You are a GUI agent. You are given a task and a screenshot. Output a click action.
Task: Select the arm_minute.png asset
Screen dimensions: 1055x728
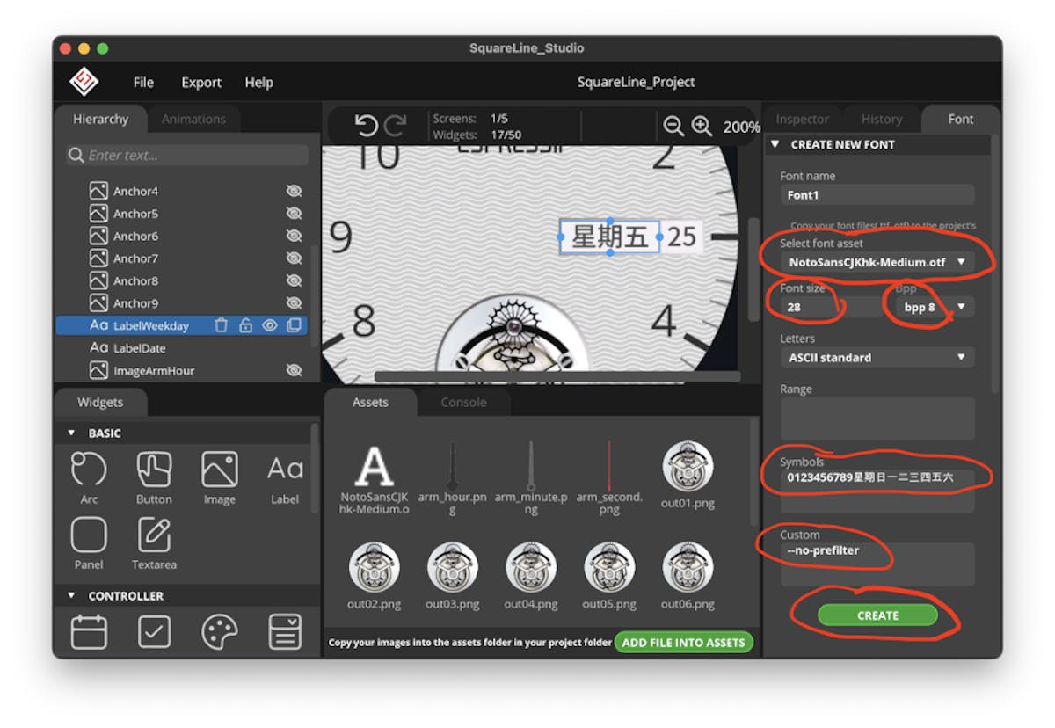(531, 466)
